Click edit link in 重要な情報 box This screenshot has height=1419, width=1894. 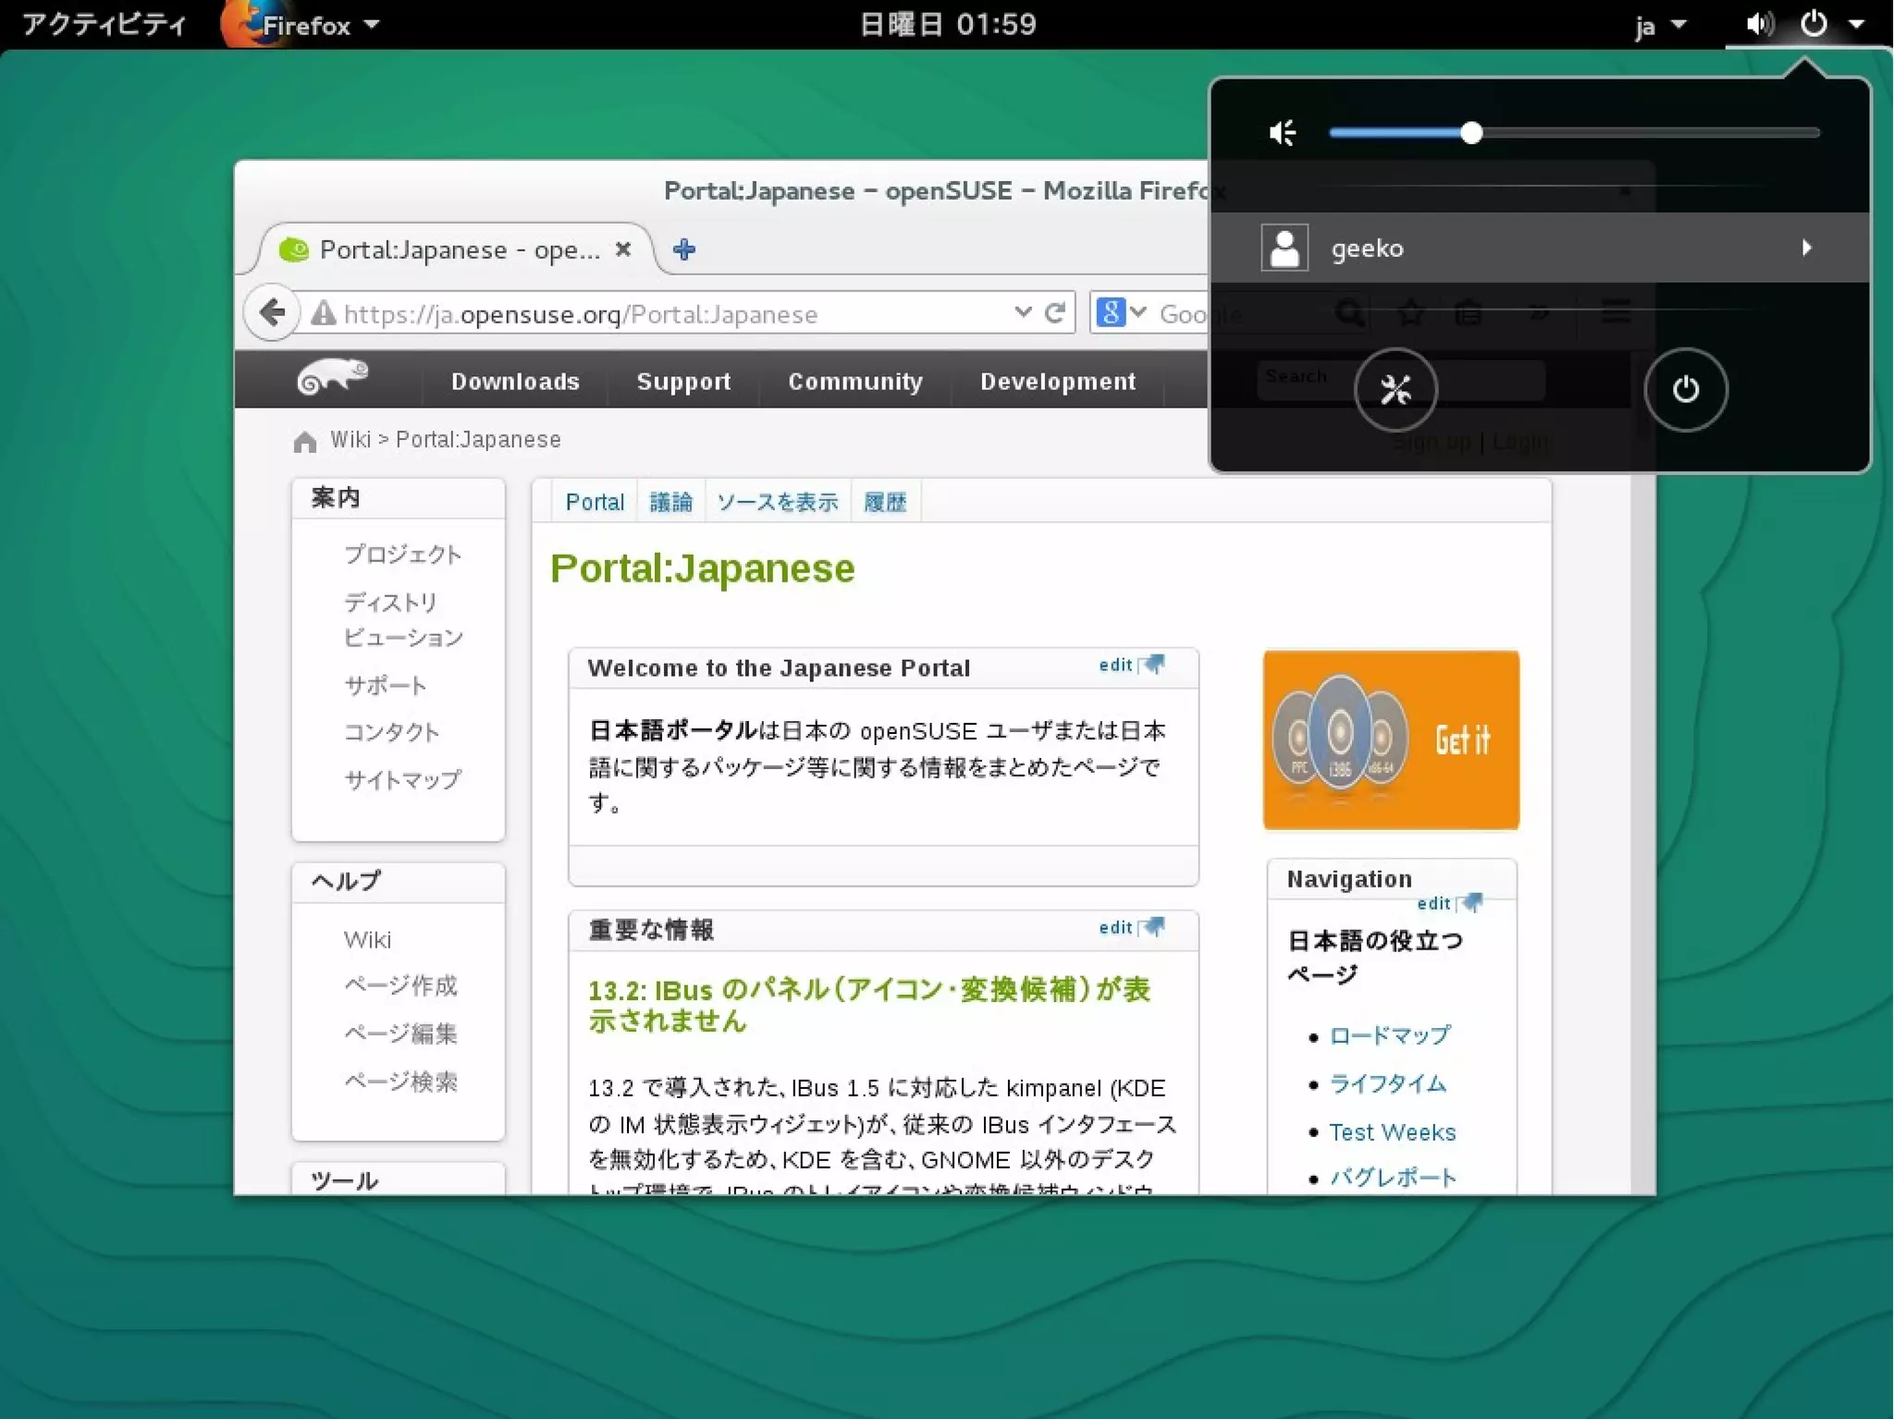[x=1115, y=927]
